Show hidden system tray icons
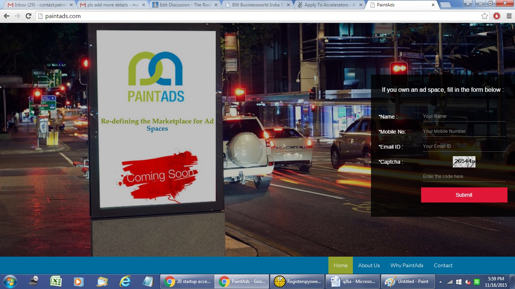 [x=440, y=282]
